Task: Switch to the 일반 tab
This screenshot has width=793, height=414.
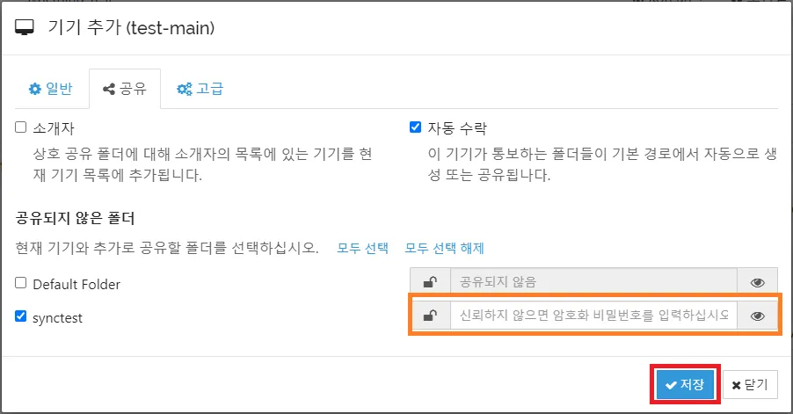Action: 50,89
